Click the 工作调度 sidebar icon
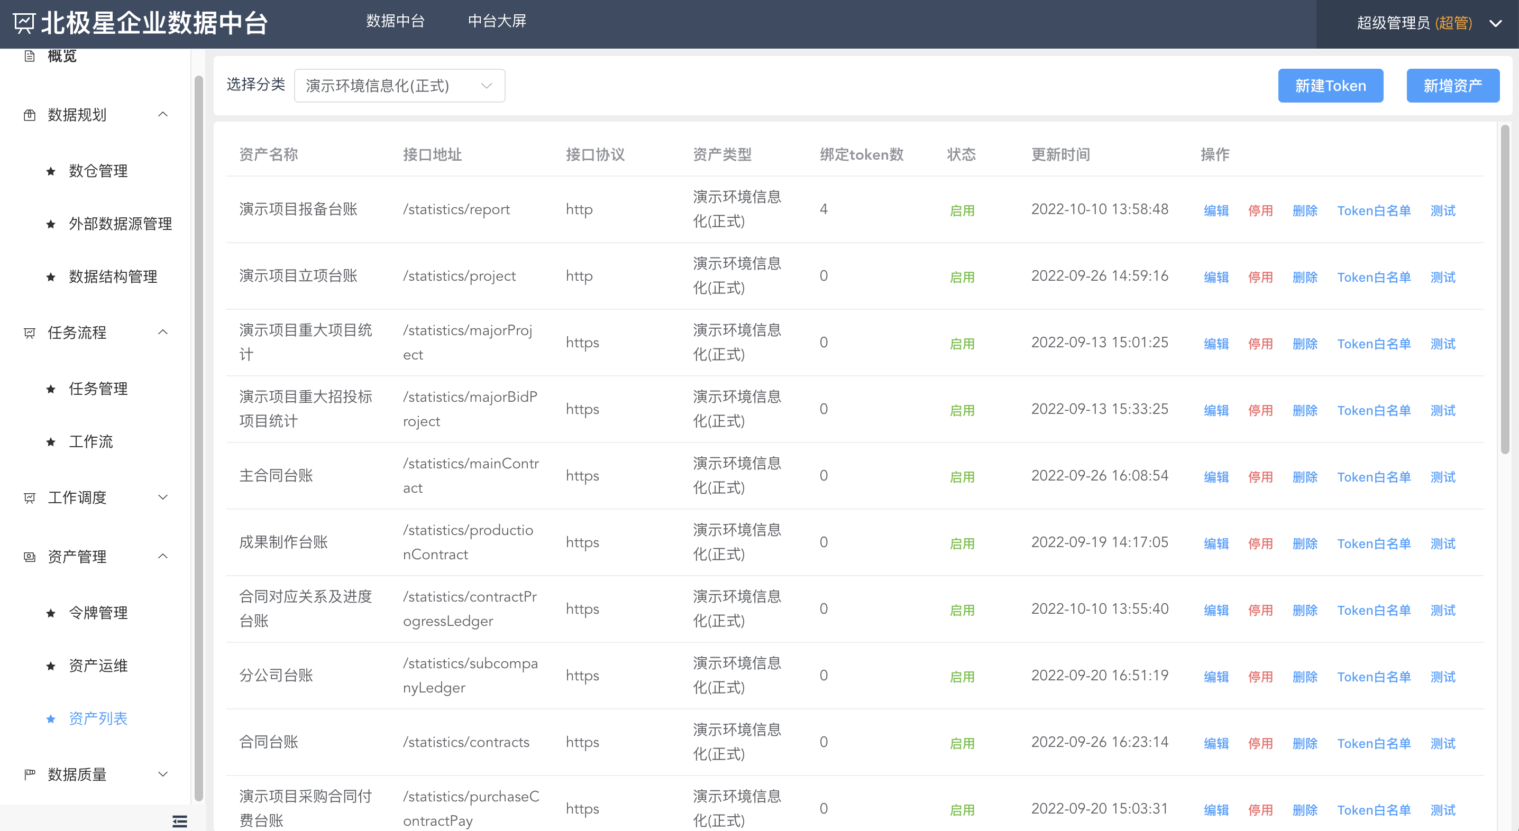The image size is (1519, 831). click(x=29, y=498)
